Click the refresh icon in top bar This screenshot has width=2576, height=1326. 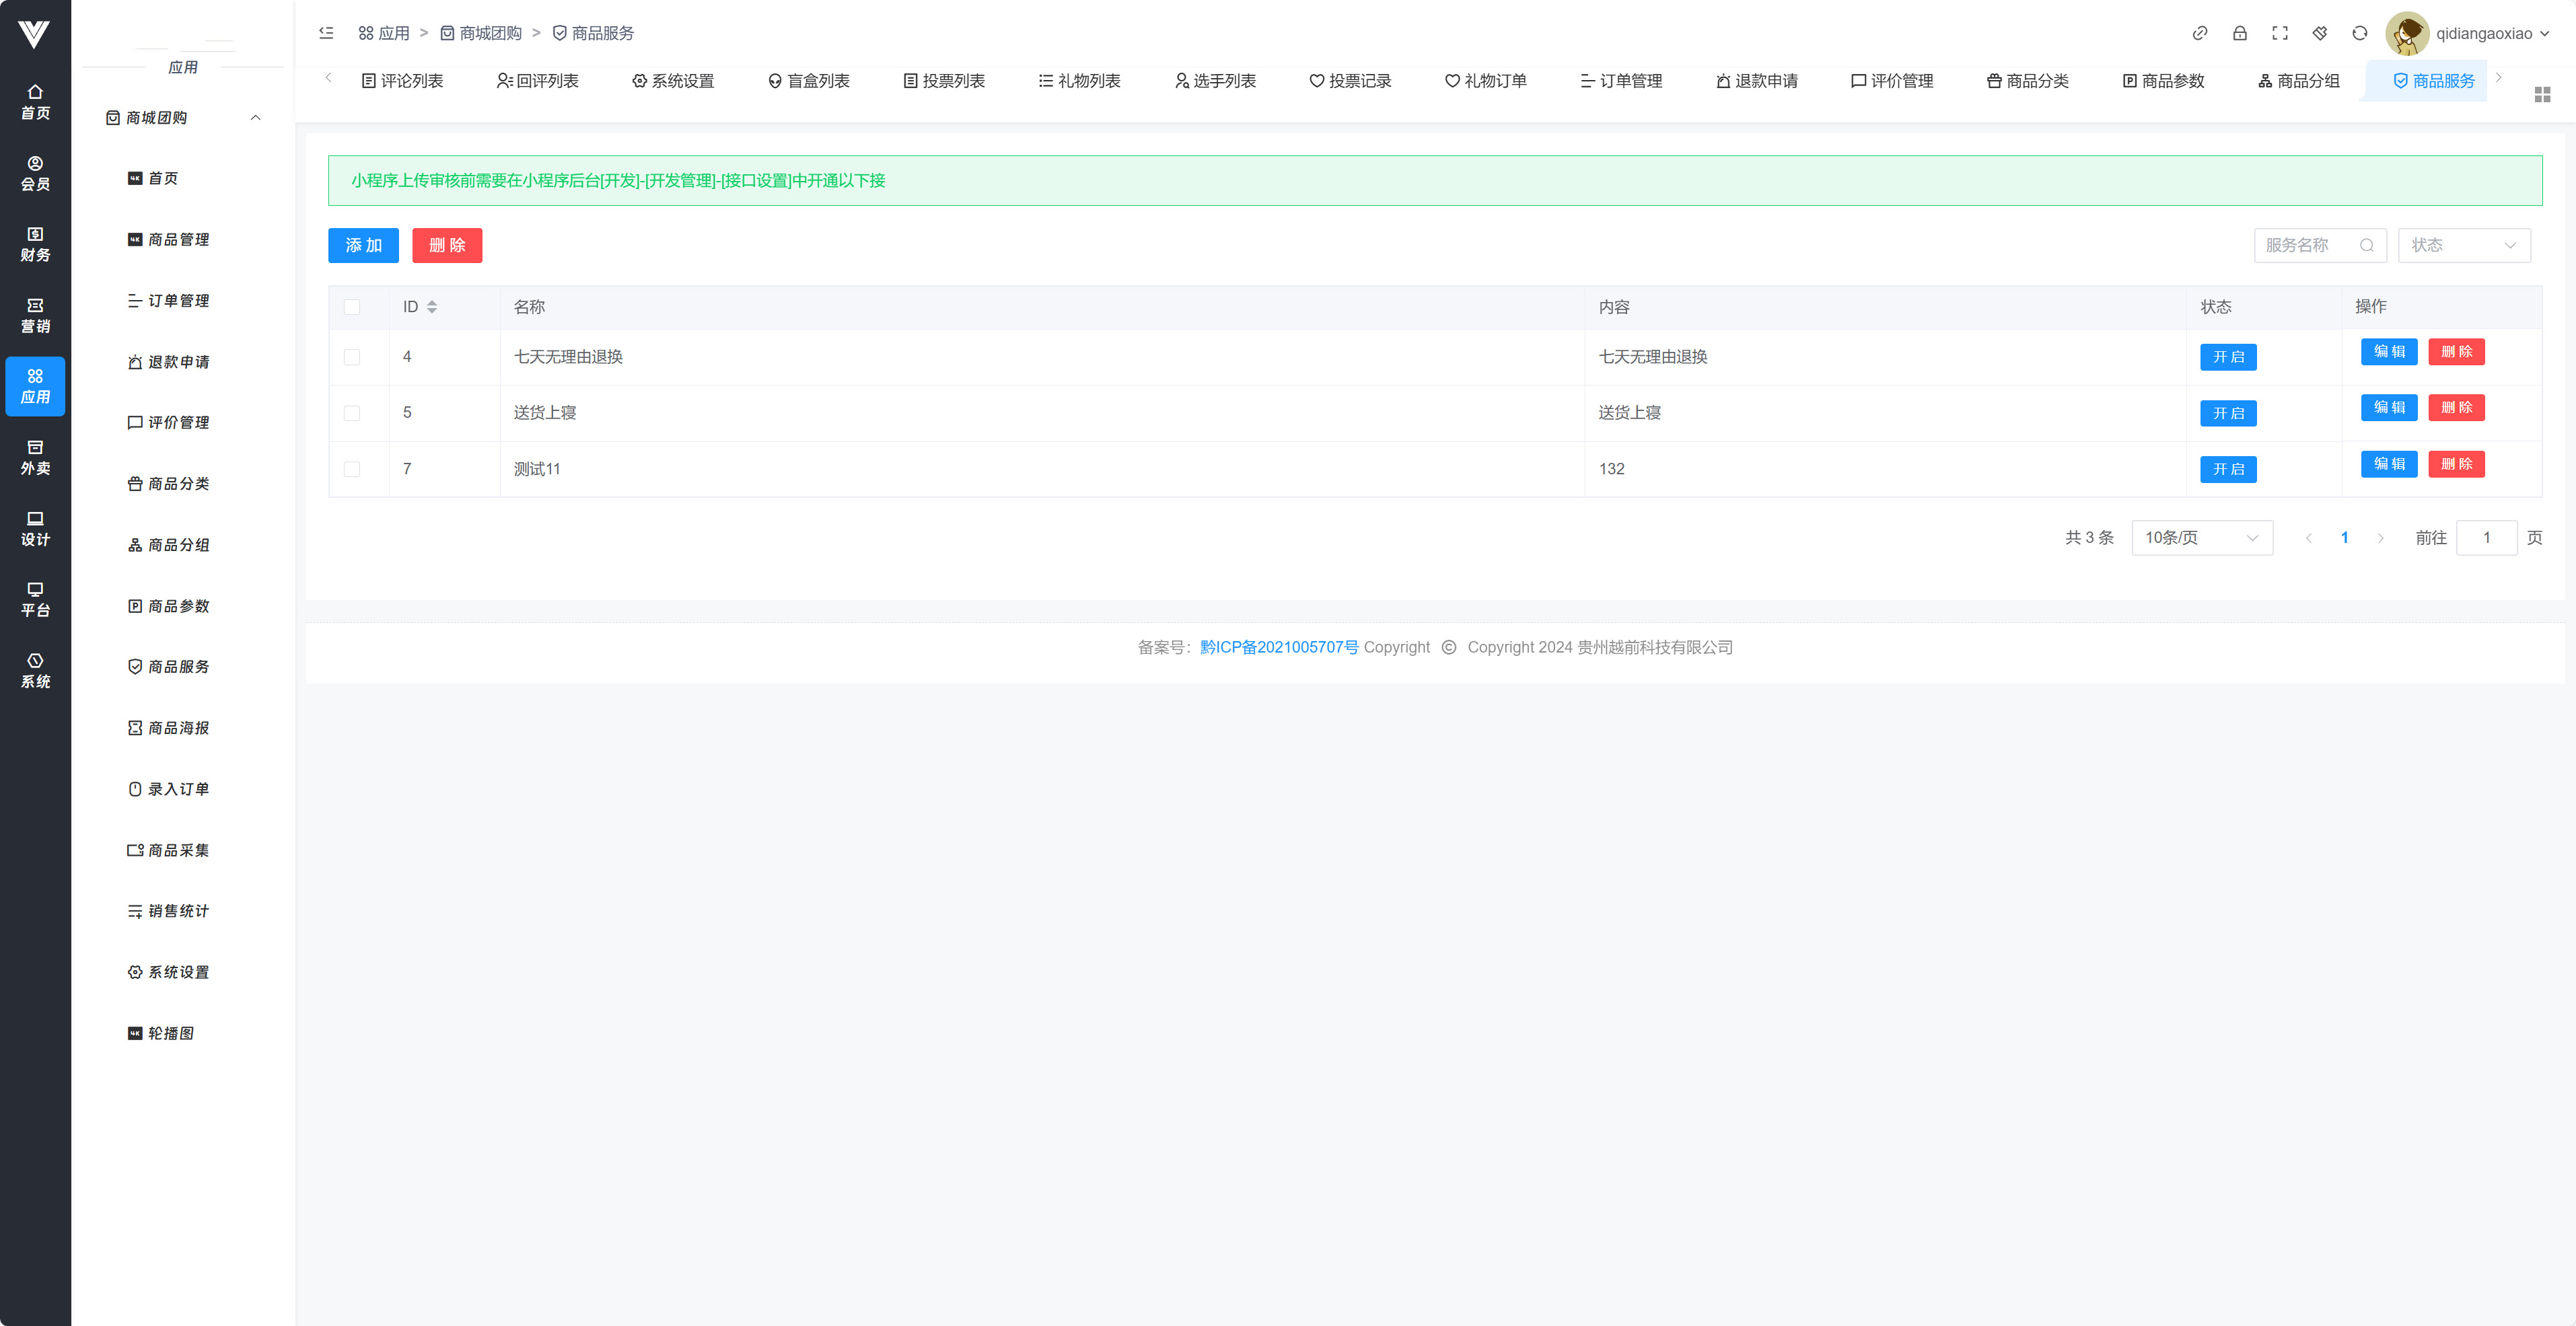[x=2360, y=33]
